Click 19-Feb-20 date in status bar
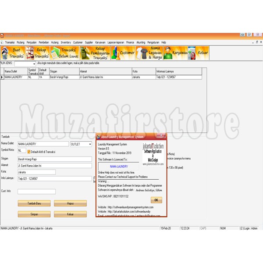The width and height of the screenshot is (263, 263). point(166,228)
